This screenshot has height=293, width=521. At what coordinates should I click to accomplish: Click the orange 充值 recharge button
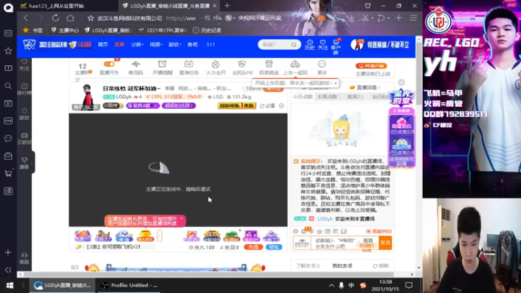point(253,247)
